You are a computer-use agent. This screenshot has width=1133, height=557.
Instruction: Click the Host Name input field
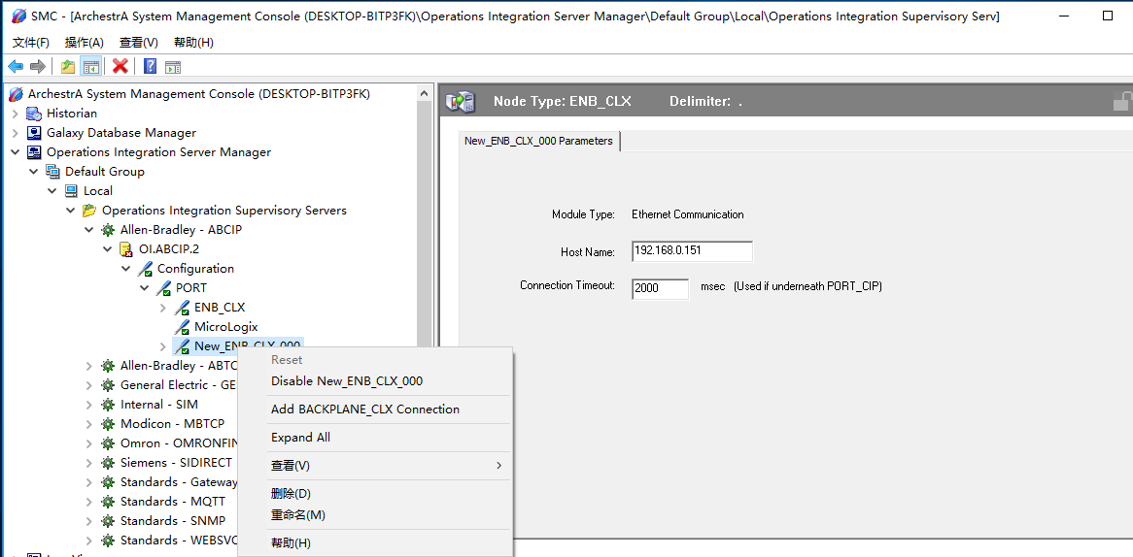click(x=691, y=252)
